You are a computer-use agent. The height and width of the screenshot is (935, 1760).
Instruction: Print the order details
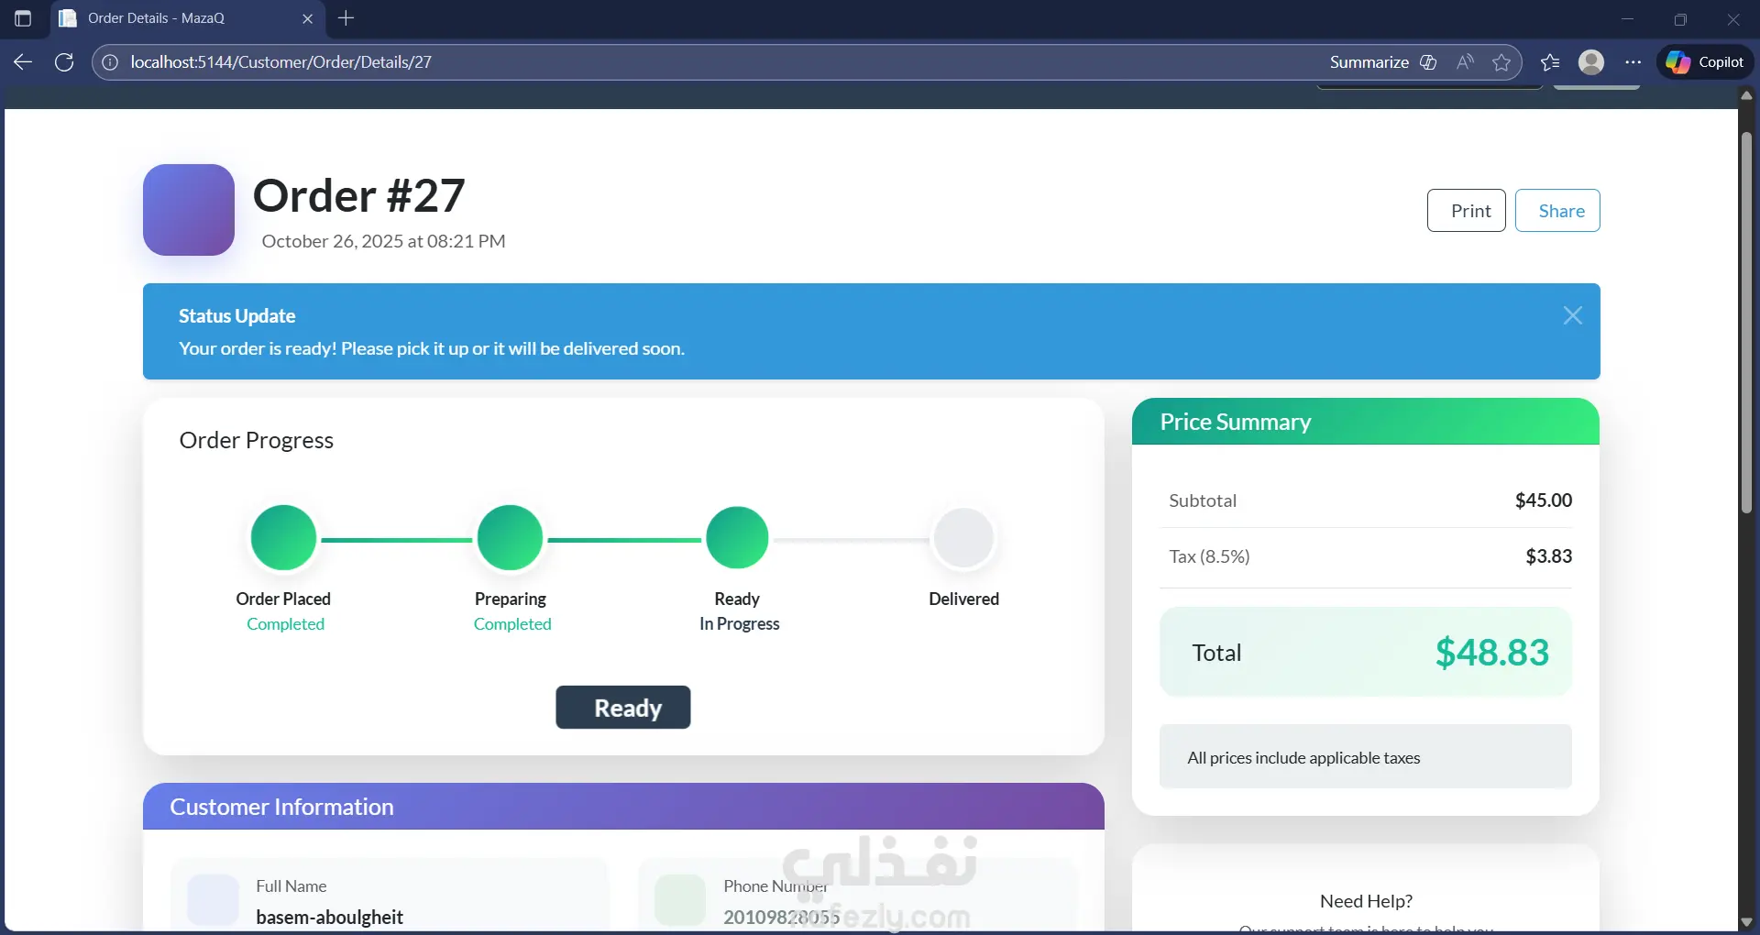[x=1466, y=211]
